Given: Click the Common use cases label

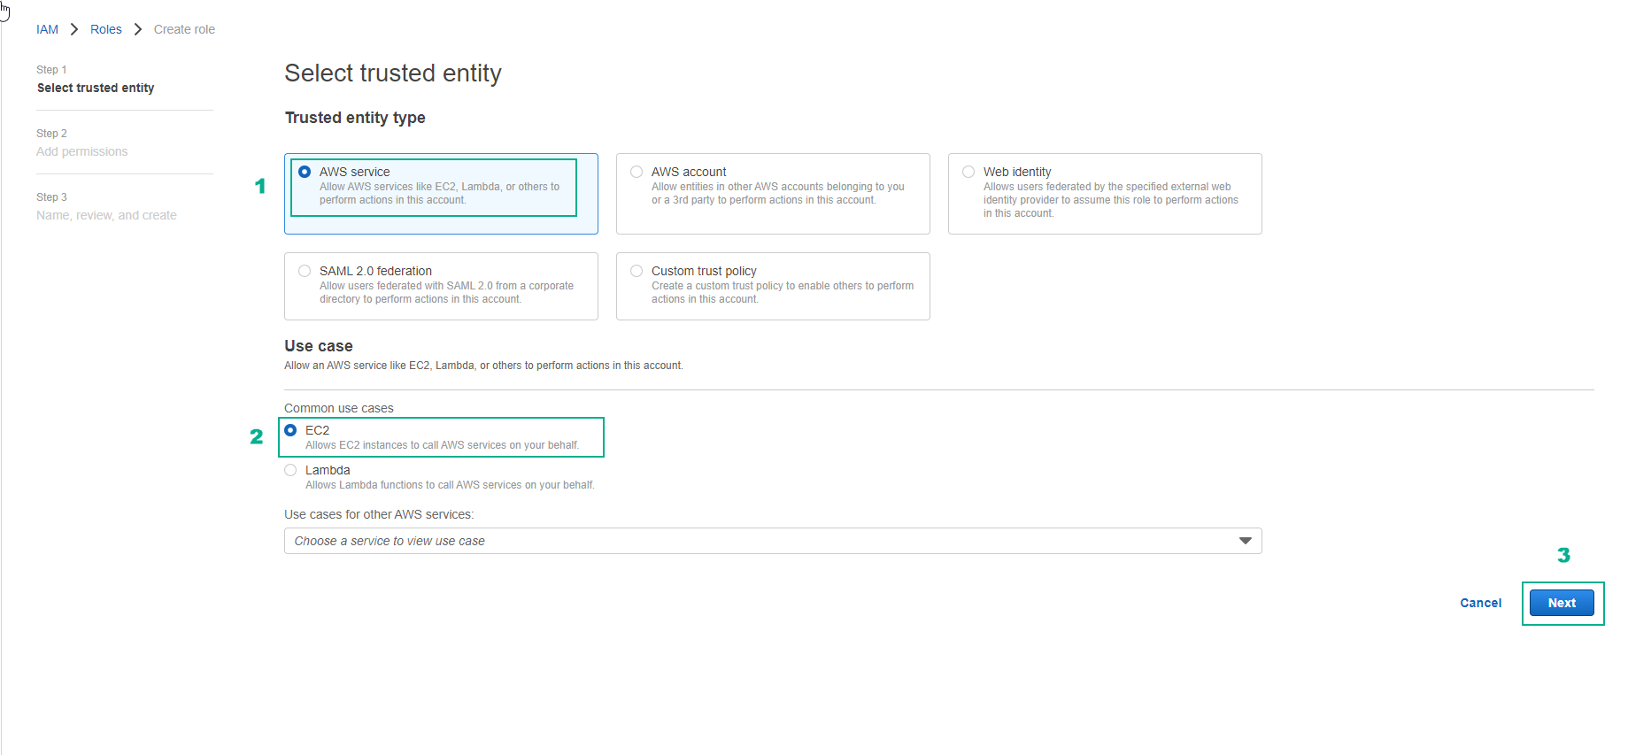Looking at the screenshot, I should tap(339, 408).
